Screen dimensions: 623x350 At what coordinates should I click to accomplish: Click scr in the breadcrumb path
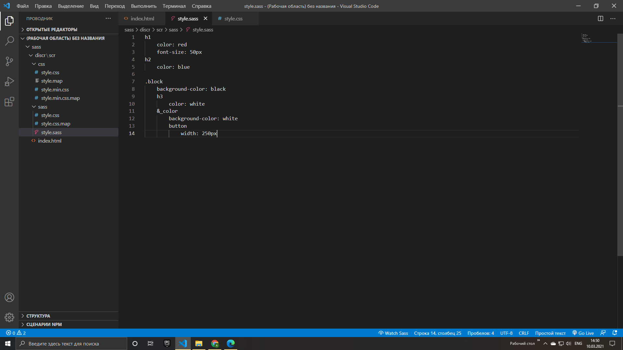pyautogui.click(x=160, y=30)
